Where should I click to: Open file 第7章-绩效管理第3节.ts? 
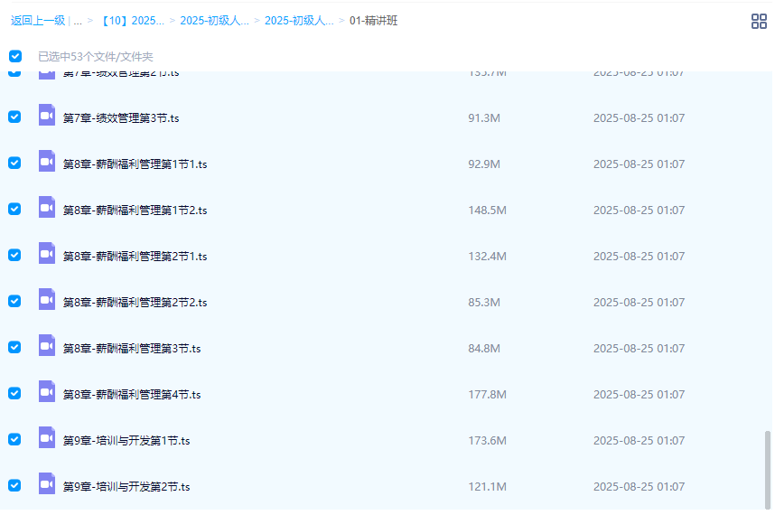[121, 118]
